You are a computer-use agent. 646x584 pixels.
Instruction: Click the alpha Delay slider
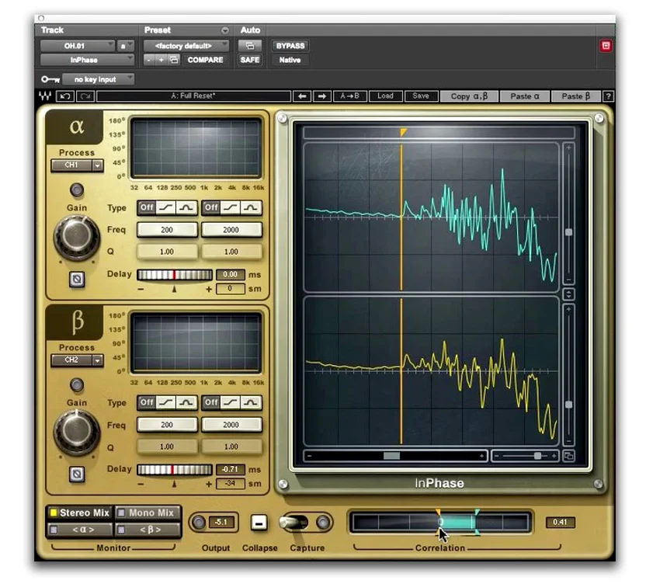click(x=175, y=275)
